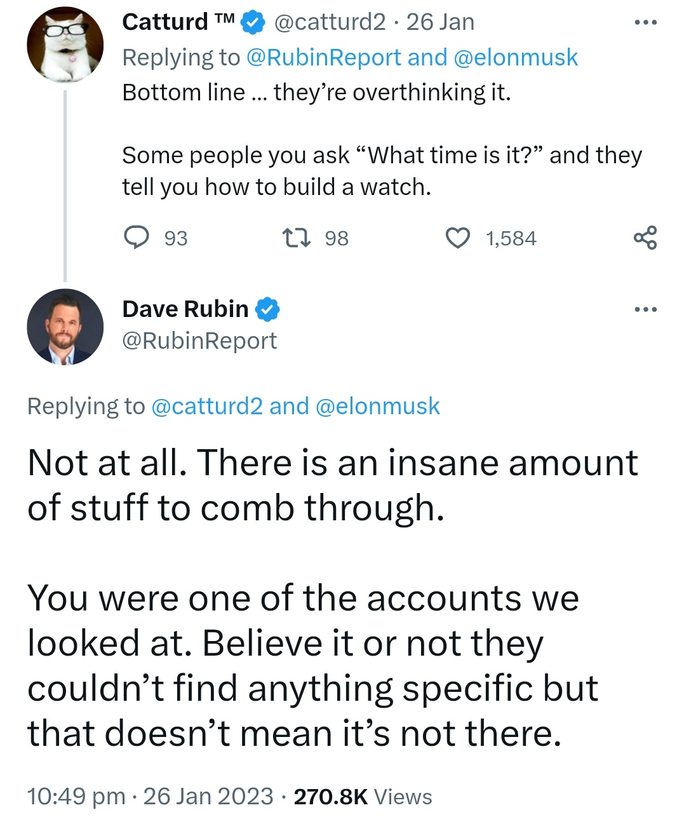
Task: Click @catturd2 in Dave Rubin's replying-to line
Action: pos(207,406)
